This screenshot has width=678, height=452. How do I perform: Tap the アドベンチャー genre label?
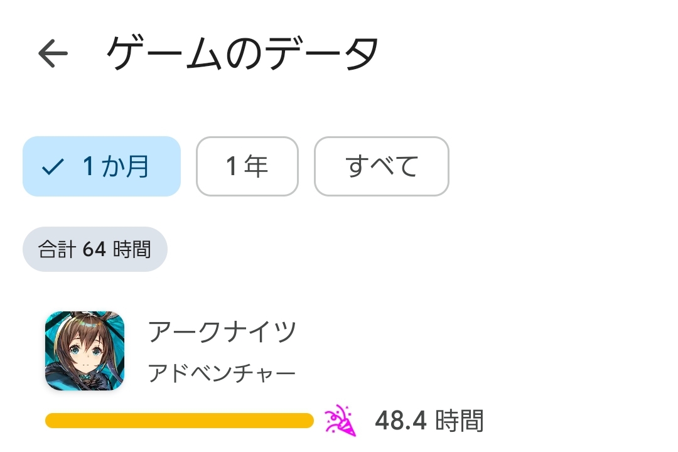222,374
